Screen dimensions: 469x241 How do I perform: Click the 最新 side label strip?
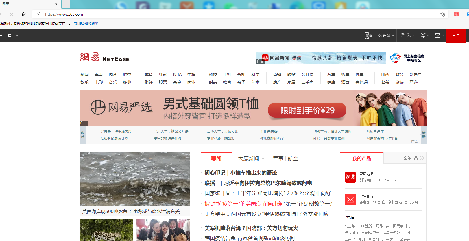tap(424, 135)
